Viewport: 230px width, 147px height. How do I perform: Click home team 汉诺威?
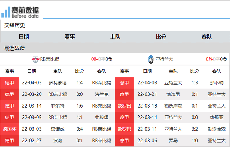click(58, 129)
